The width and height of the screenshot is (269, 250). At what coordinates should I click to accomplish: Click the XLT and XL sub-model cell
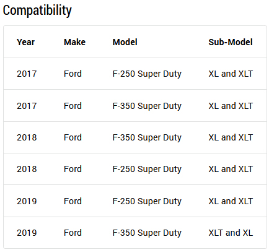coord(231,233)
